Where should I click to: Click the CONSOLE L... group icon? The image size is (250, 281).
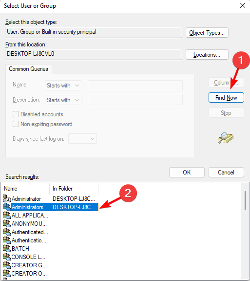[x=7, y=257]
